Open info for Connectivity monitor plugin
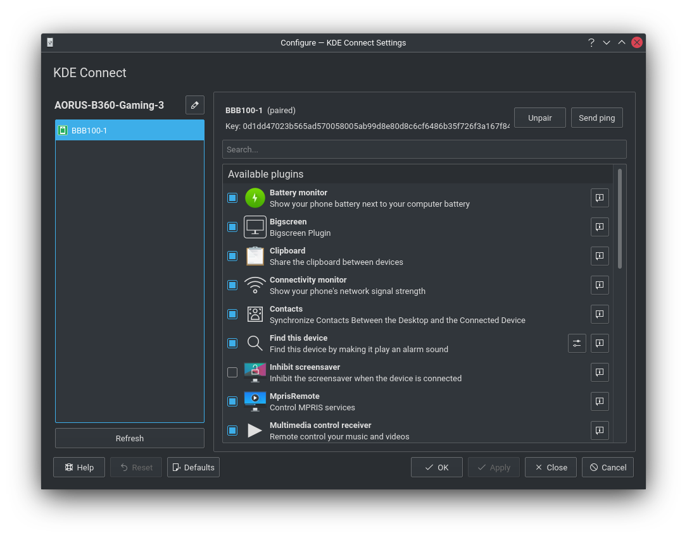 coord(600,285)
